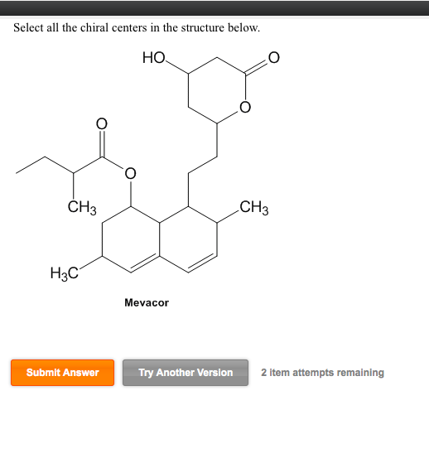Viewport: 429px width, 463px height.
Task: Click the Mevacor structure name label
Action: click(147, 302)
